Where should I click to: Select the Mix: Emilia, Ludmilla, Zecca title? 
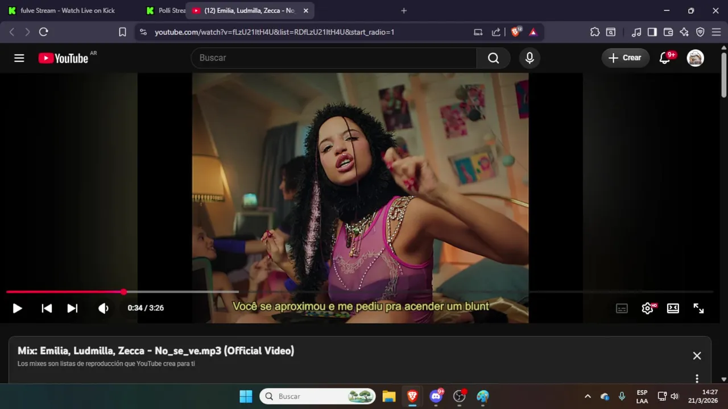(x=156, y=351)
